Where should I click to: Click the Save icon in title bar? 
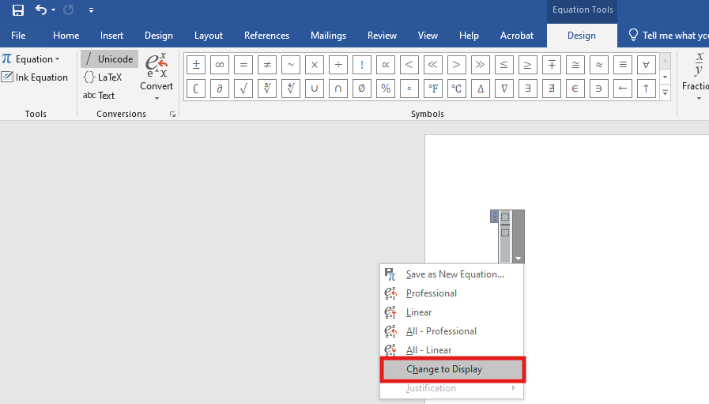pyautogui.click(x=17, y=10)
